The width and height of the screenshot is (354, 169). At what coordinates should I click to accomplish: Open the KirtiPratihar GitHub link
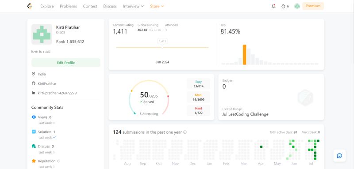[47, 83]
